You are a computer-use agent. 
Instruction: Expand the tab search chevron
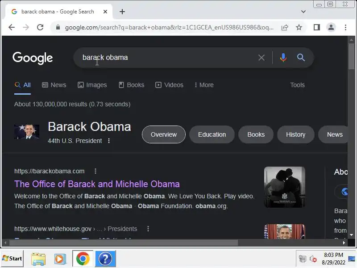[x=303, y=12]
